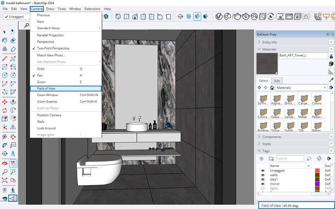Screen dimensions: 335x209
Task: Select the Paint Bucket tool
Action: (5, 40)
